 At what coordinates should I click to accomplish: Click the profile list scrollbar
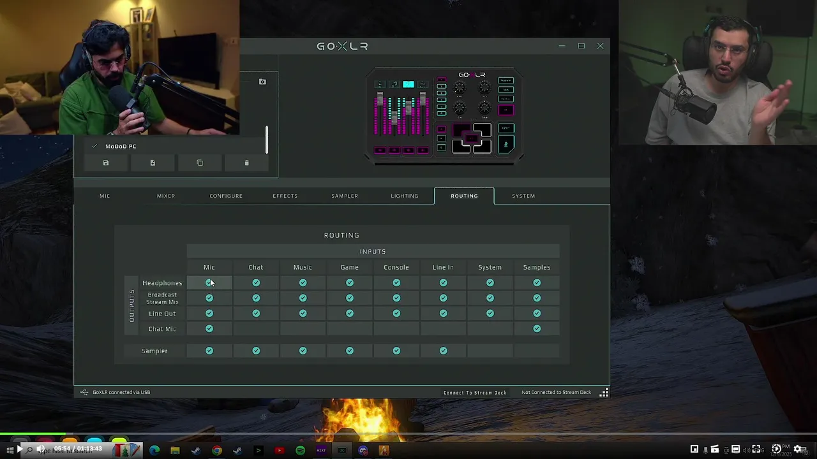[267, 140]
